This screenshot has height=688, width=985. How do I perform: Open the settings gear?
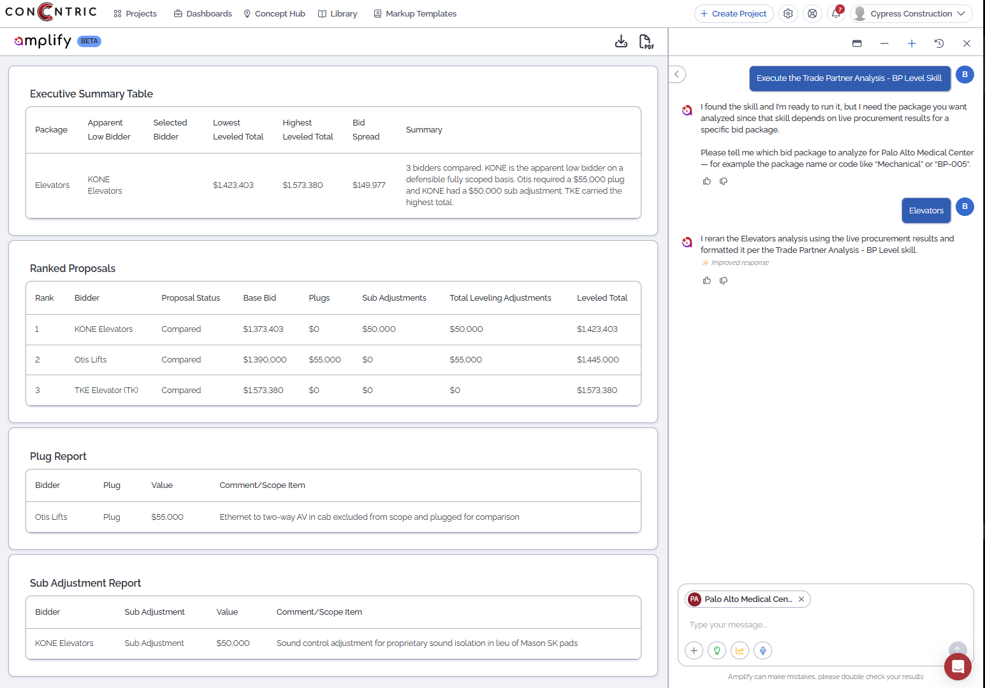click(788, 13)
